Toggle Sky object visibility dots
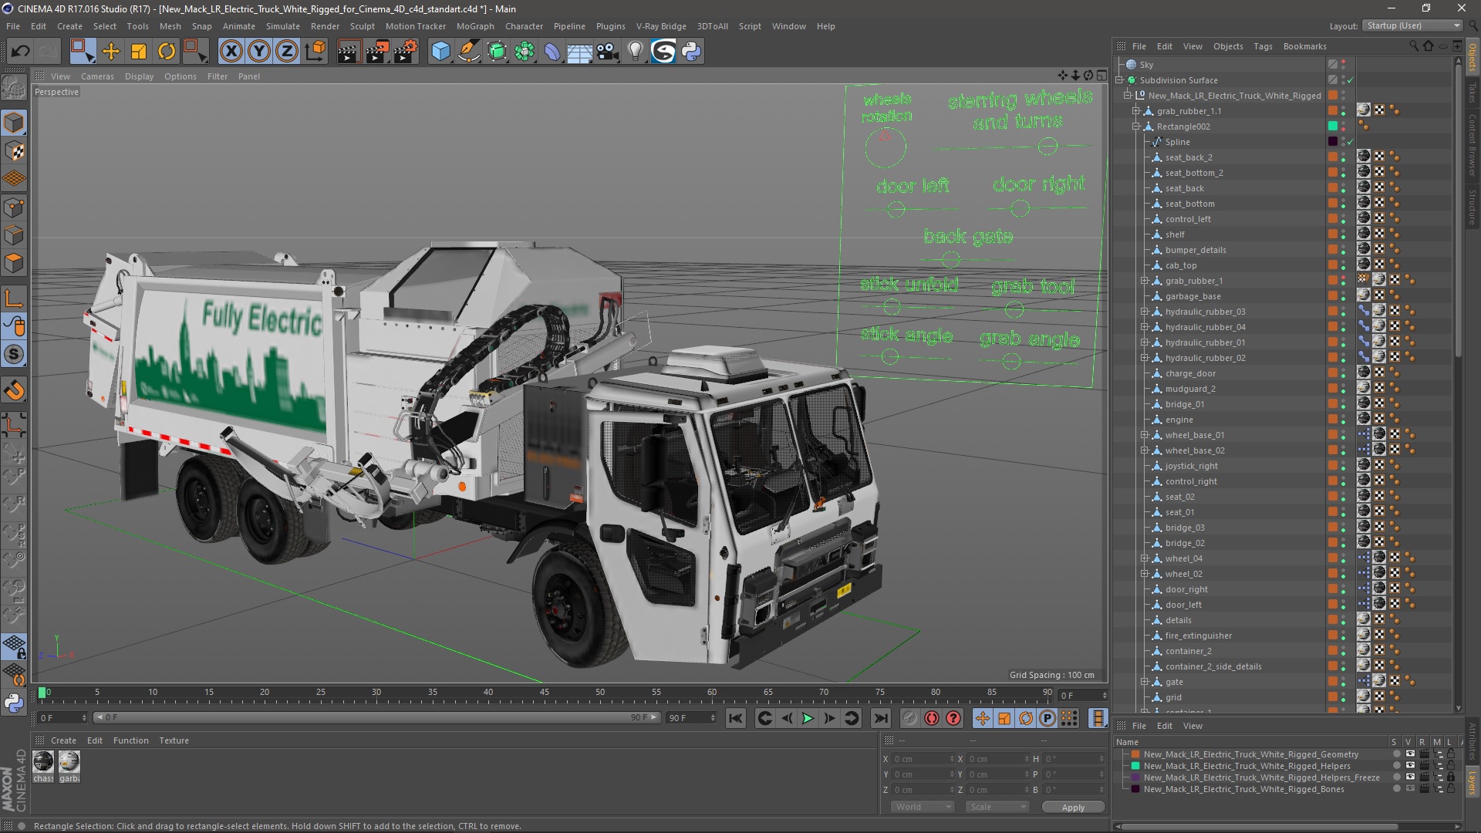The height and width of the screenshot is (833, 1481). click(x=1343, y=65)
